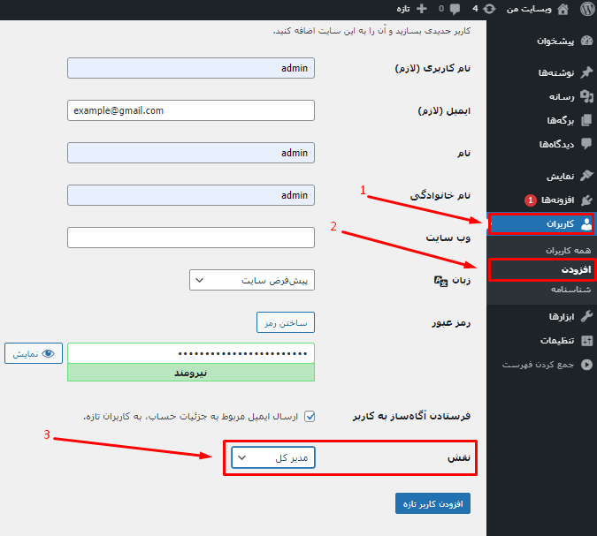
Task: Select همه کاربران submenu item
Action: [568, 251]
